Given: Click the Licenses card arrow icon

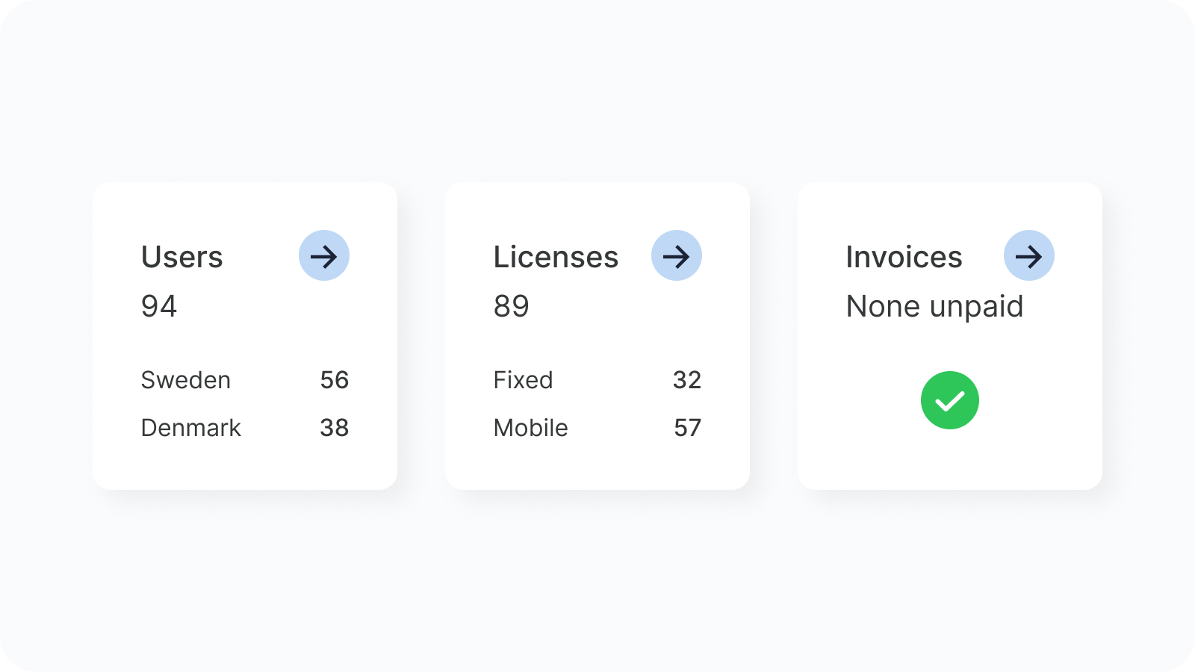Looking at the screenshot, I should pyautogui.click(x=677, y=255).
